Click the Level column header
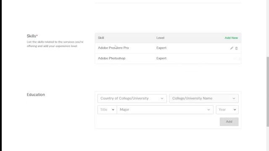The image size is (269, 151). click(161, 38)
